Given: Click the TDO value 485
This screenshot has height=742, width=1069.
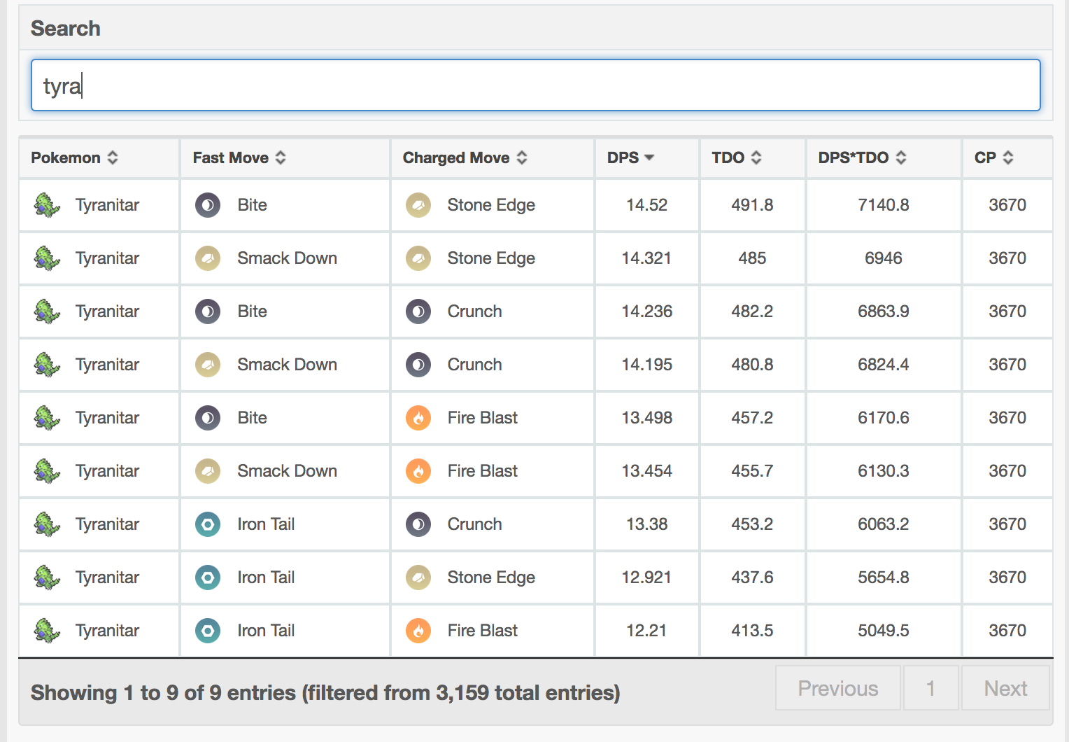Looking at the screenshot, I should [753, 258].
